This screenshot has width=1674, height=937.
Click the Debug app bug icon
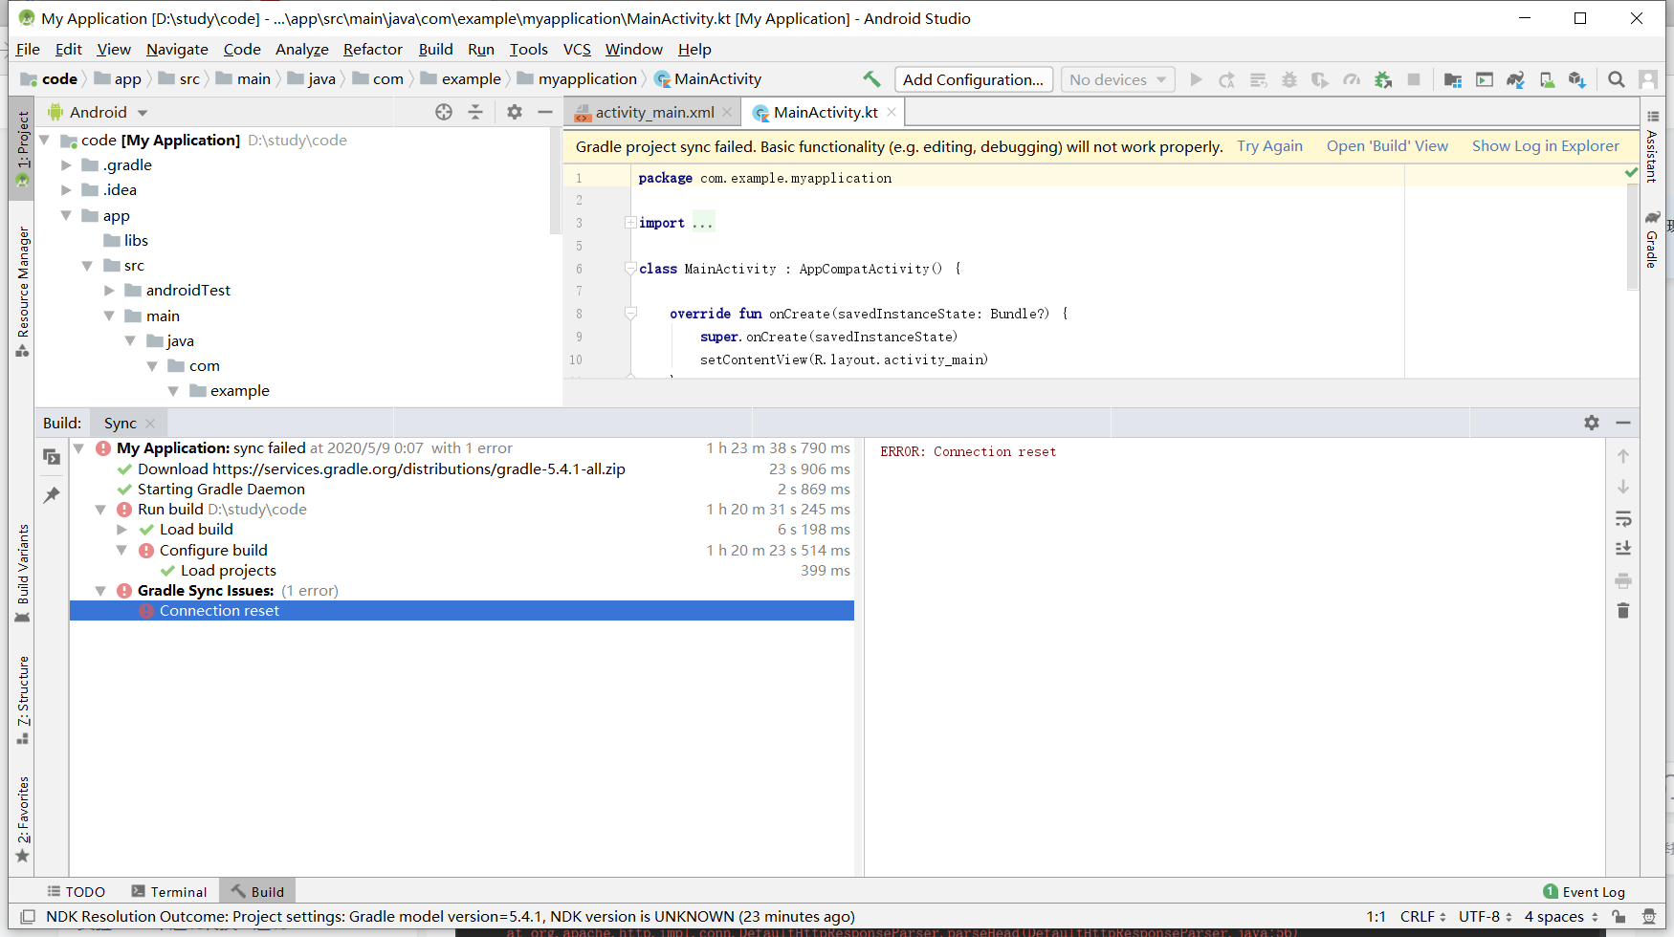click(x=1289, y=79)
